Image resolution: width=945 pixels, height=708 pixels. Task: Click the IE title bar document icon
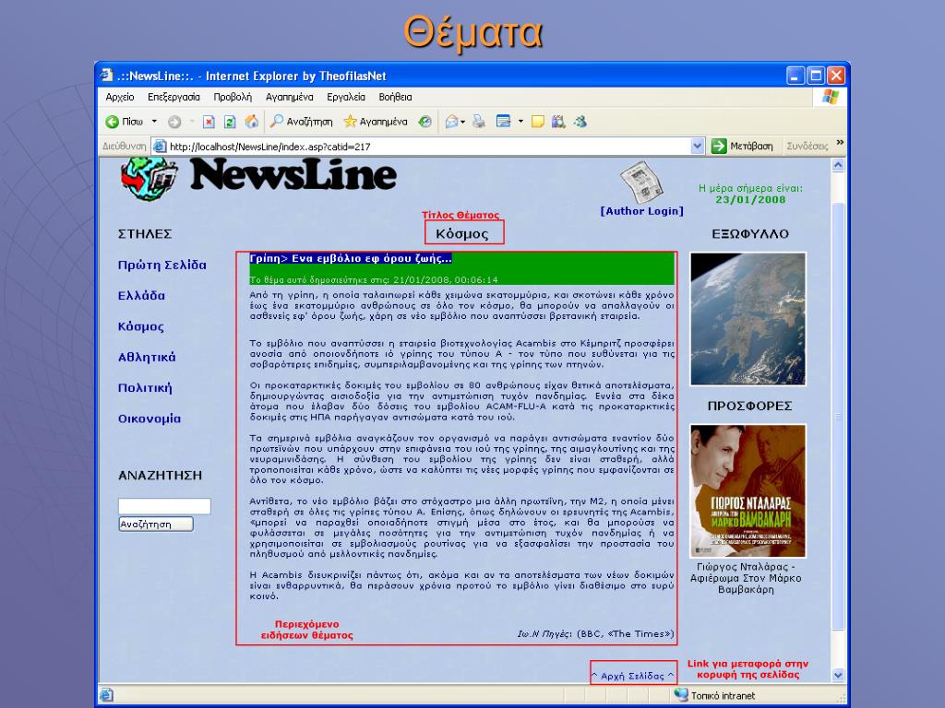pyautogui.click(x=107, y=76)
